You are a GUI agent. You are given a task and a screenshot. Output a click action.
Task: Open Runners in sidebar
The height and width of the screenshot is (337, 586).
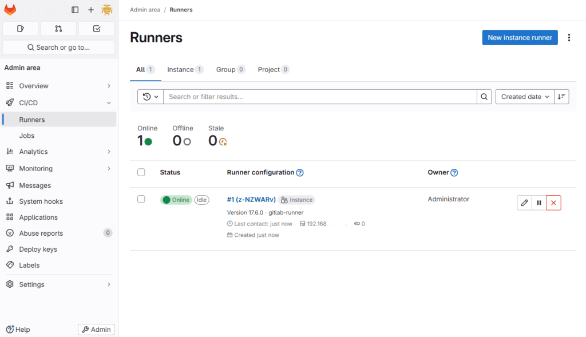pos(58,120)
